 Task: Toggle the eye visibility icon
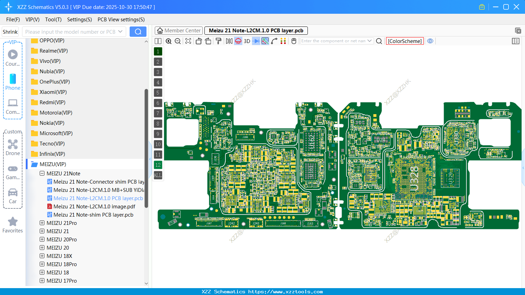click(430, 41)
